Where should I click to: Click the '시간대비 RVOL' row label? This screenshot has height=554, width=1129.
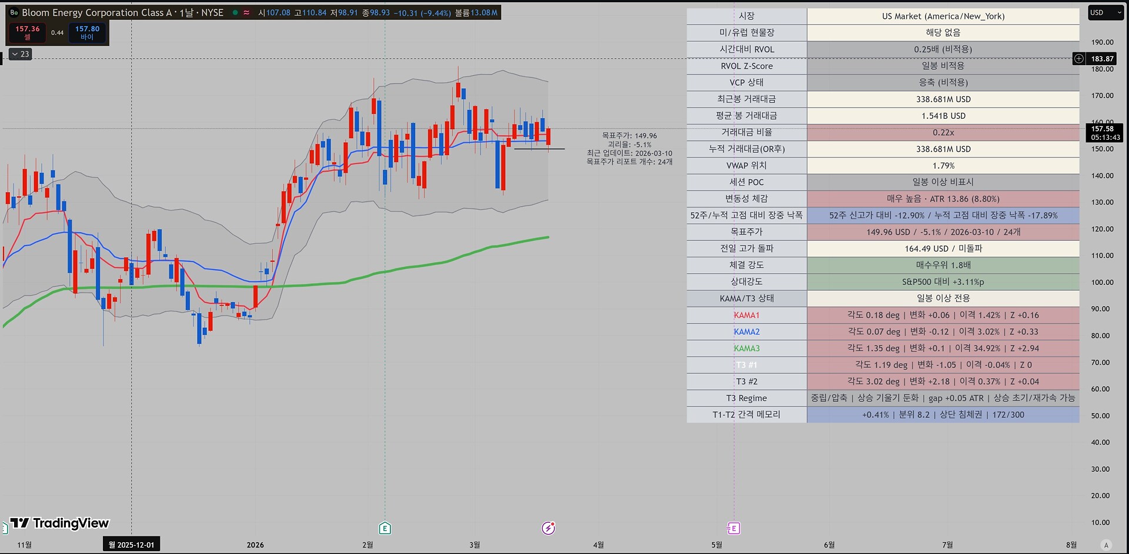(747, 49)
